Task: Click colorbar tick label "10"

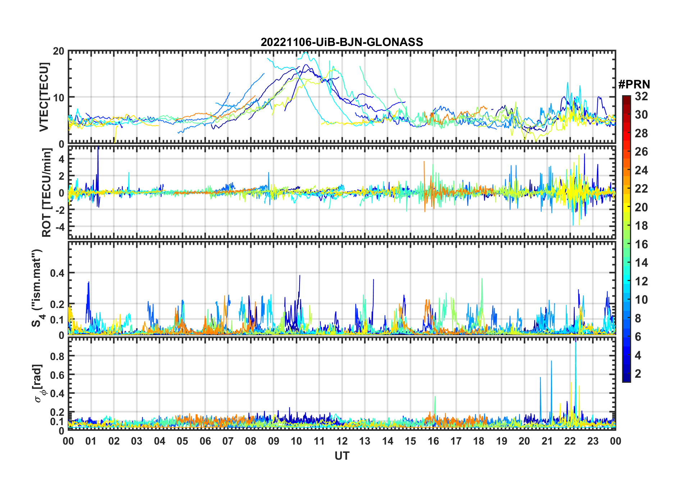Action: (641, 300)
